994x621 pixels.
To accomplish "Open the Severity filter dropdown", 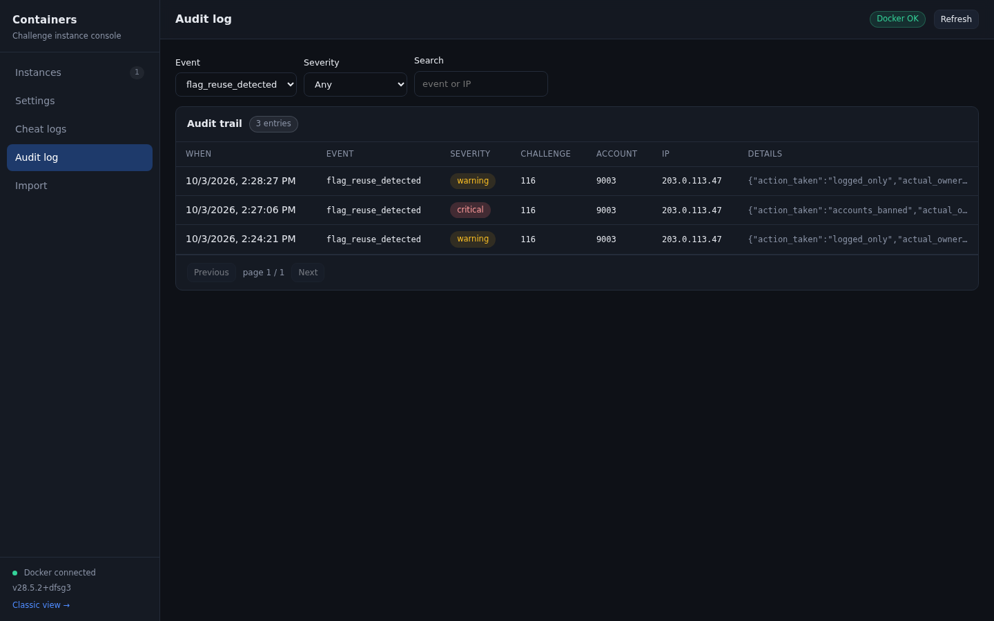I will tap(355, 84).
